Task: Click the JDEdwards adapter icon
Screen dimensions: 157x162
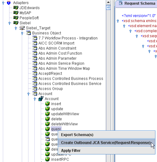Action: pos(16,8)
